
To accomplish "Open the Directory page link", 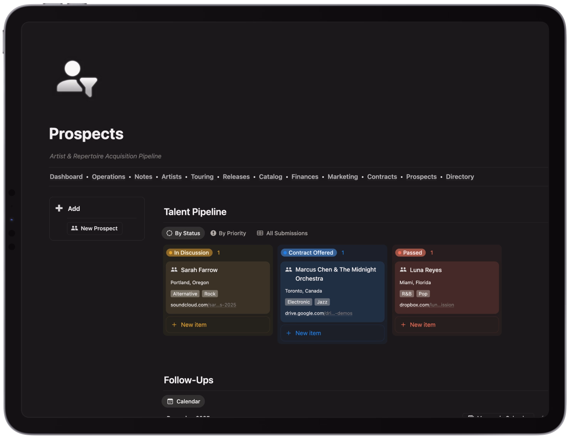I will click(460, 177).
